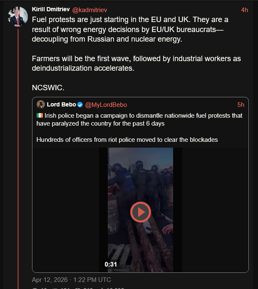
Task: Open quoted tweet via "Irish police began" text
Action: pos(139,119)
